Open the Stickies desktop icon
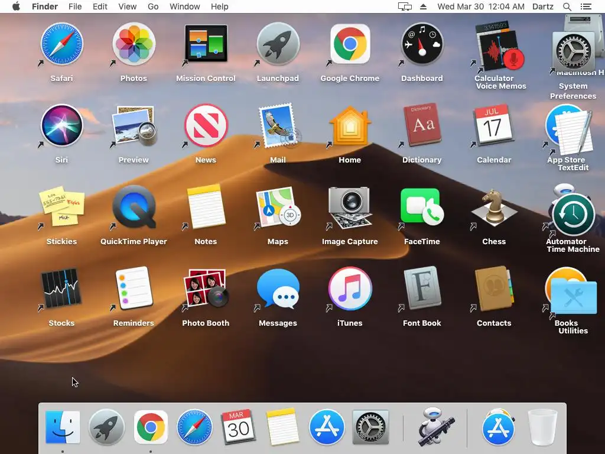 [x=61, y=206]
